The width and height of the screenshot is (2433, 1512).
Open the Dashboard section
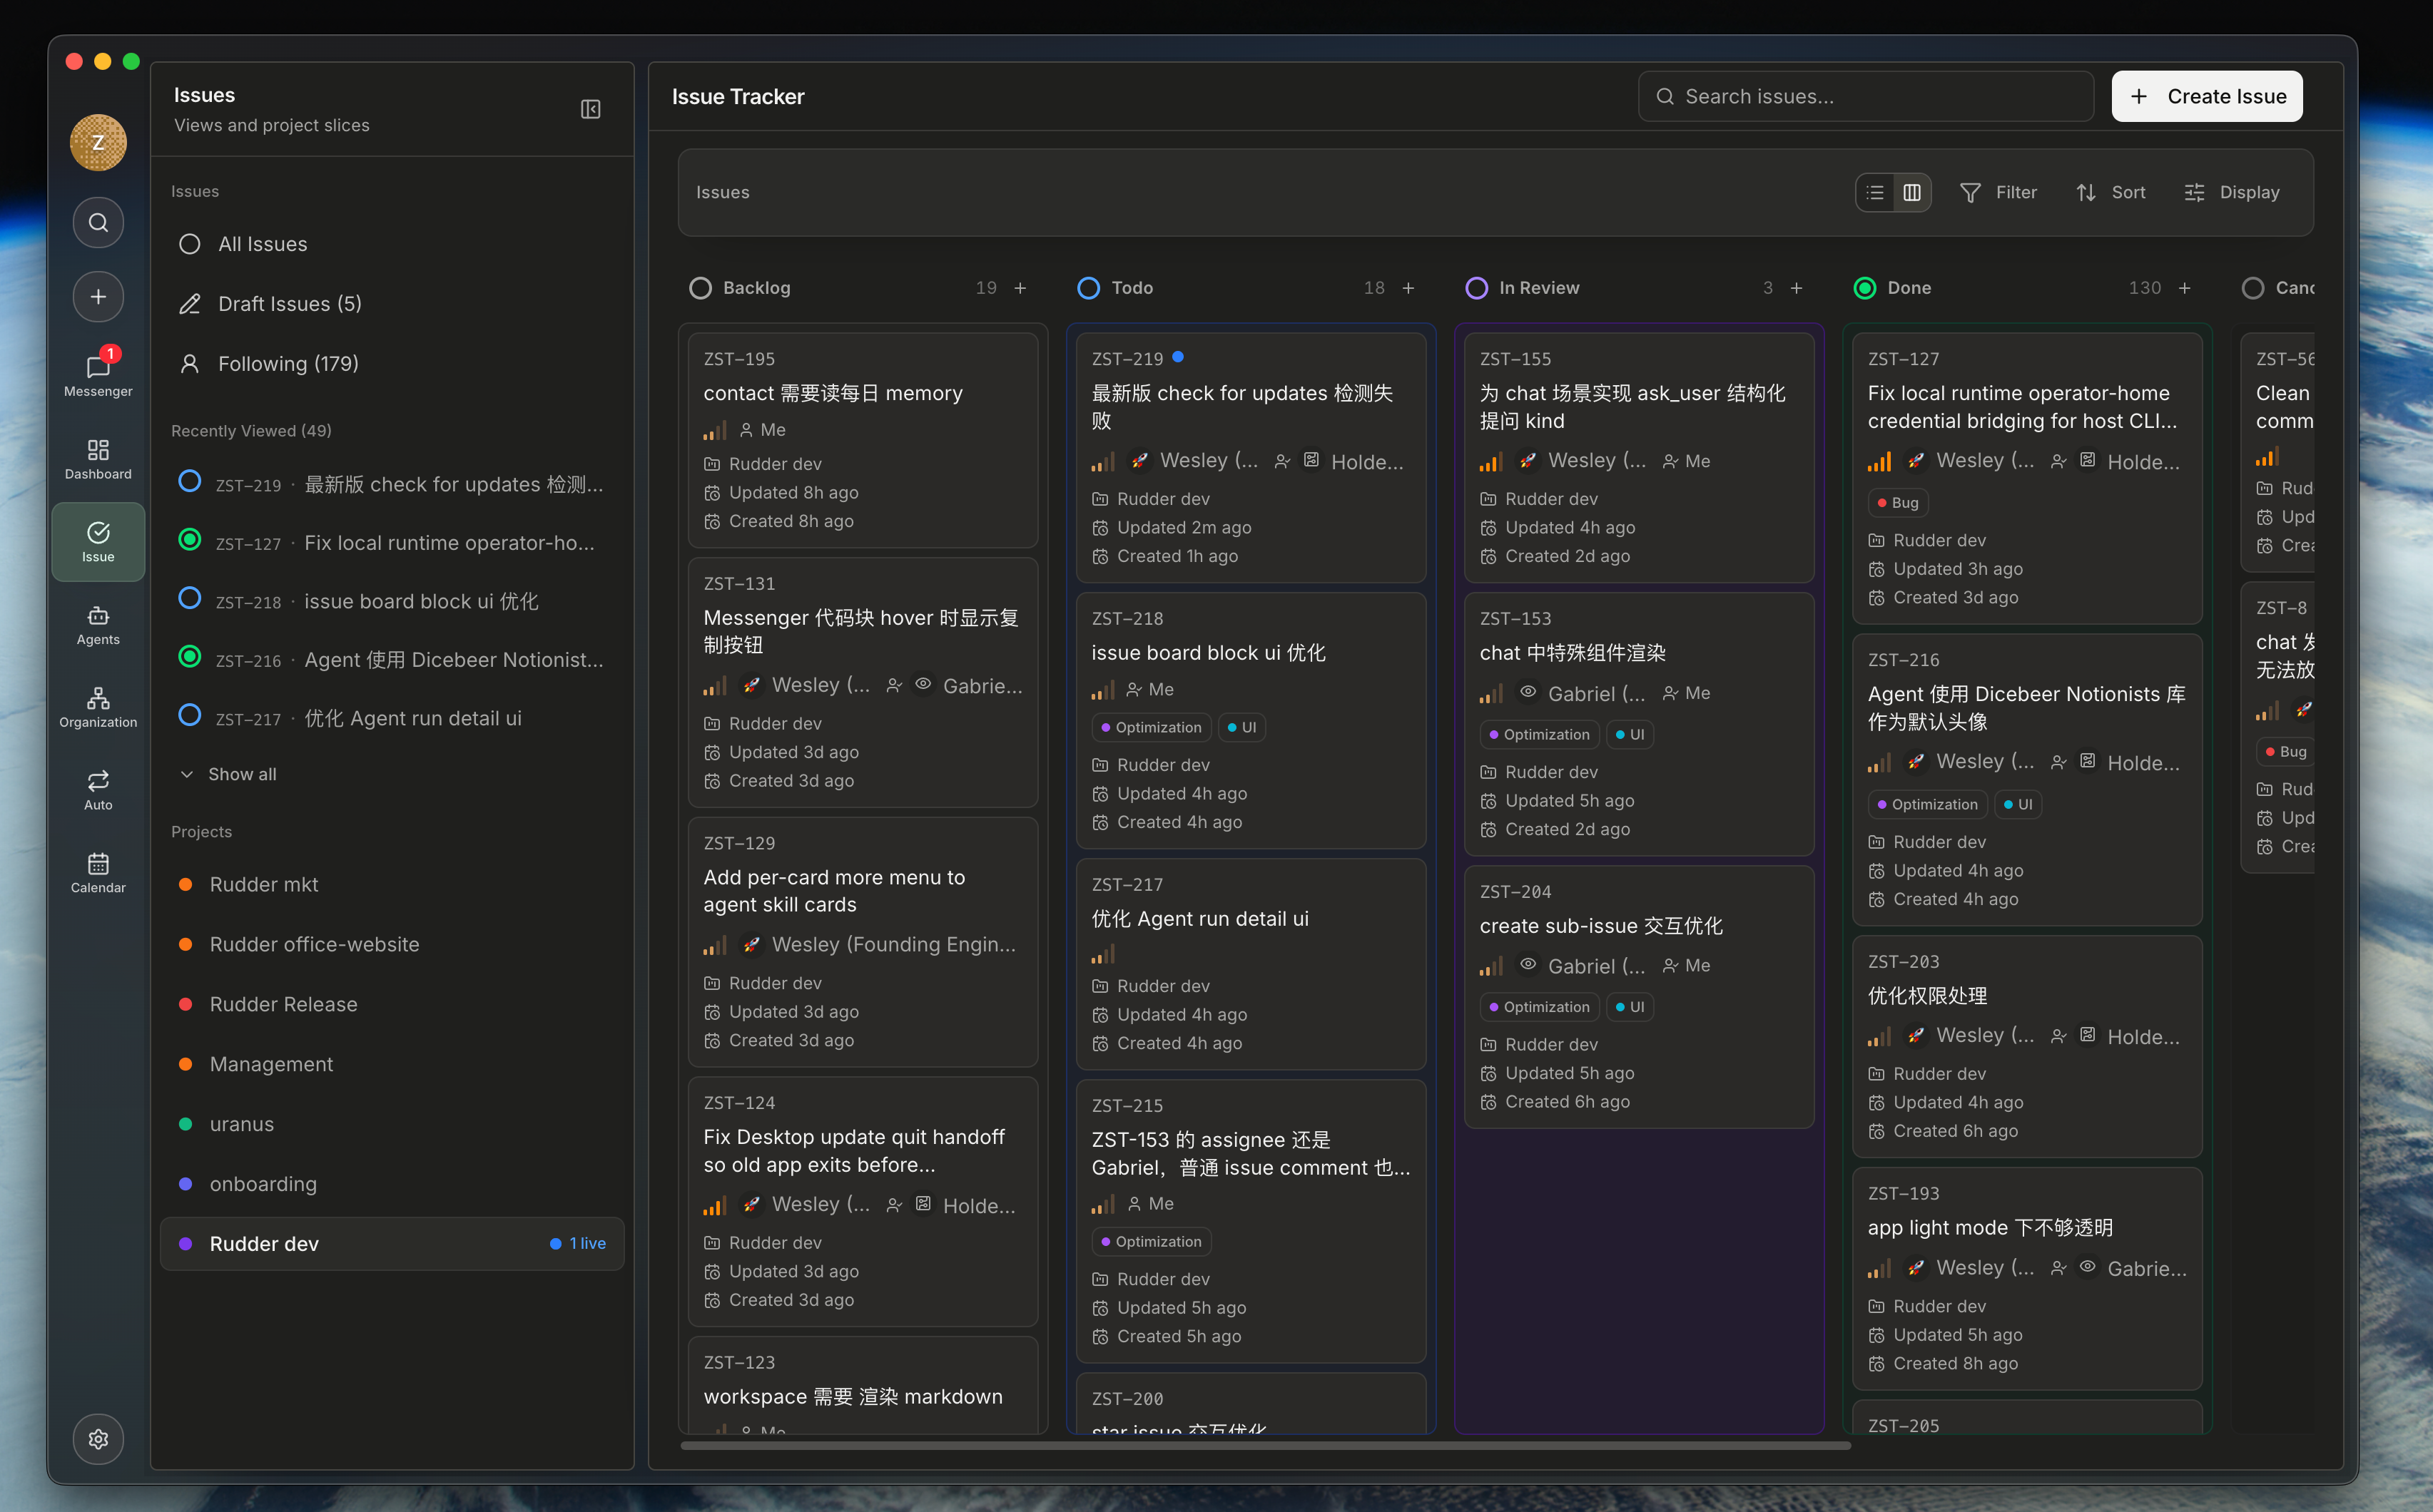tap(98, 459)
